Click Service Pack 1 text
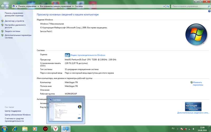This screenshot has height=132, width=211. [x=46, y=31]
